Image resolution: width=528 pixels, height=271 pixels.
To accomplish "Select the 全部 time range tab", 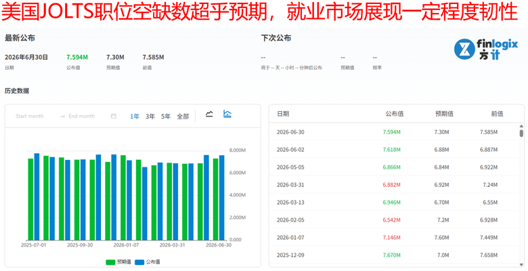I will click(x=183, y=117).
